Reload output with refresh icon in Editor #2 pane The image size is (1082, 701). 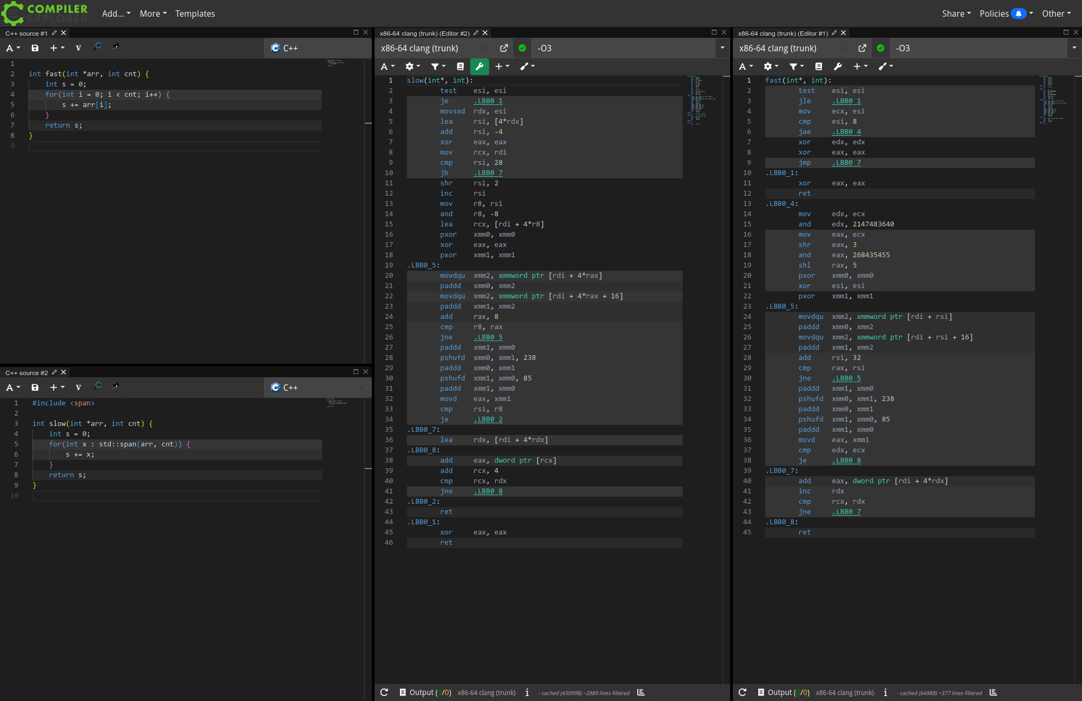pyautogui.click(x=384, y=692)
